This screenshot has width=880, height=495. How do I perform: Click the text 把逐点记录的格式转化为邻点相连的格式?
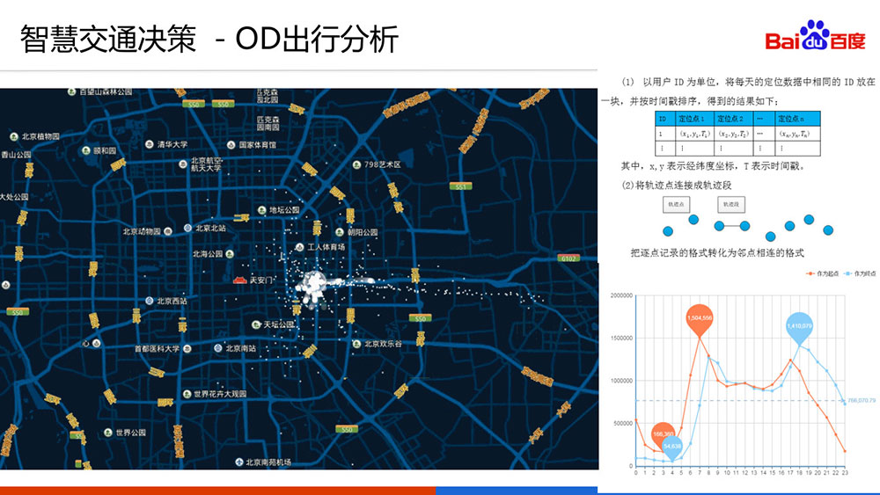[x=717, y=253]
